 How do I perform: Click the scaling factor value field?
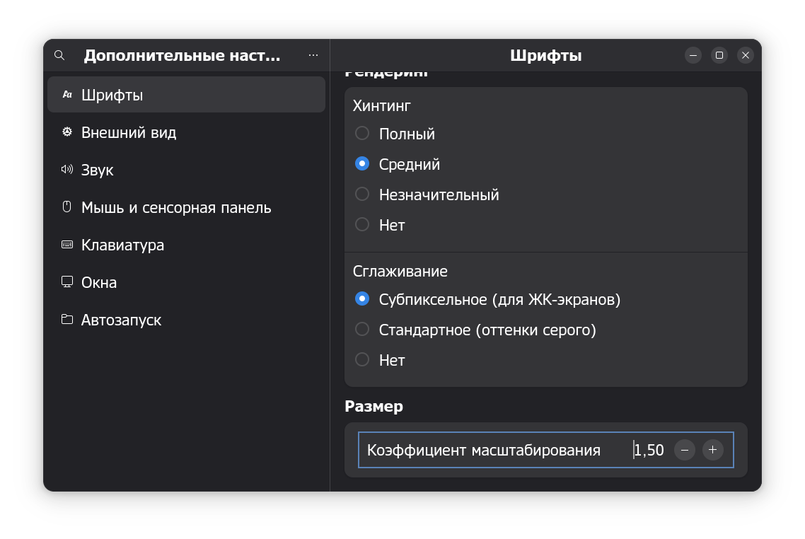tap(649, 450)
